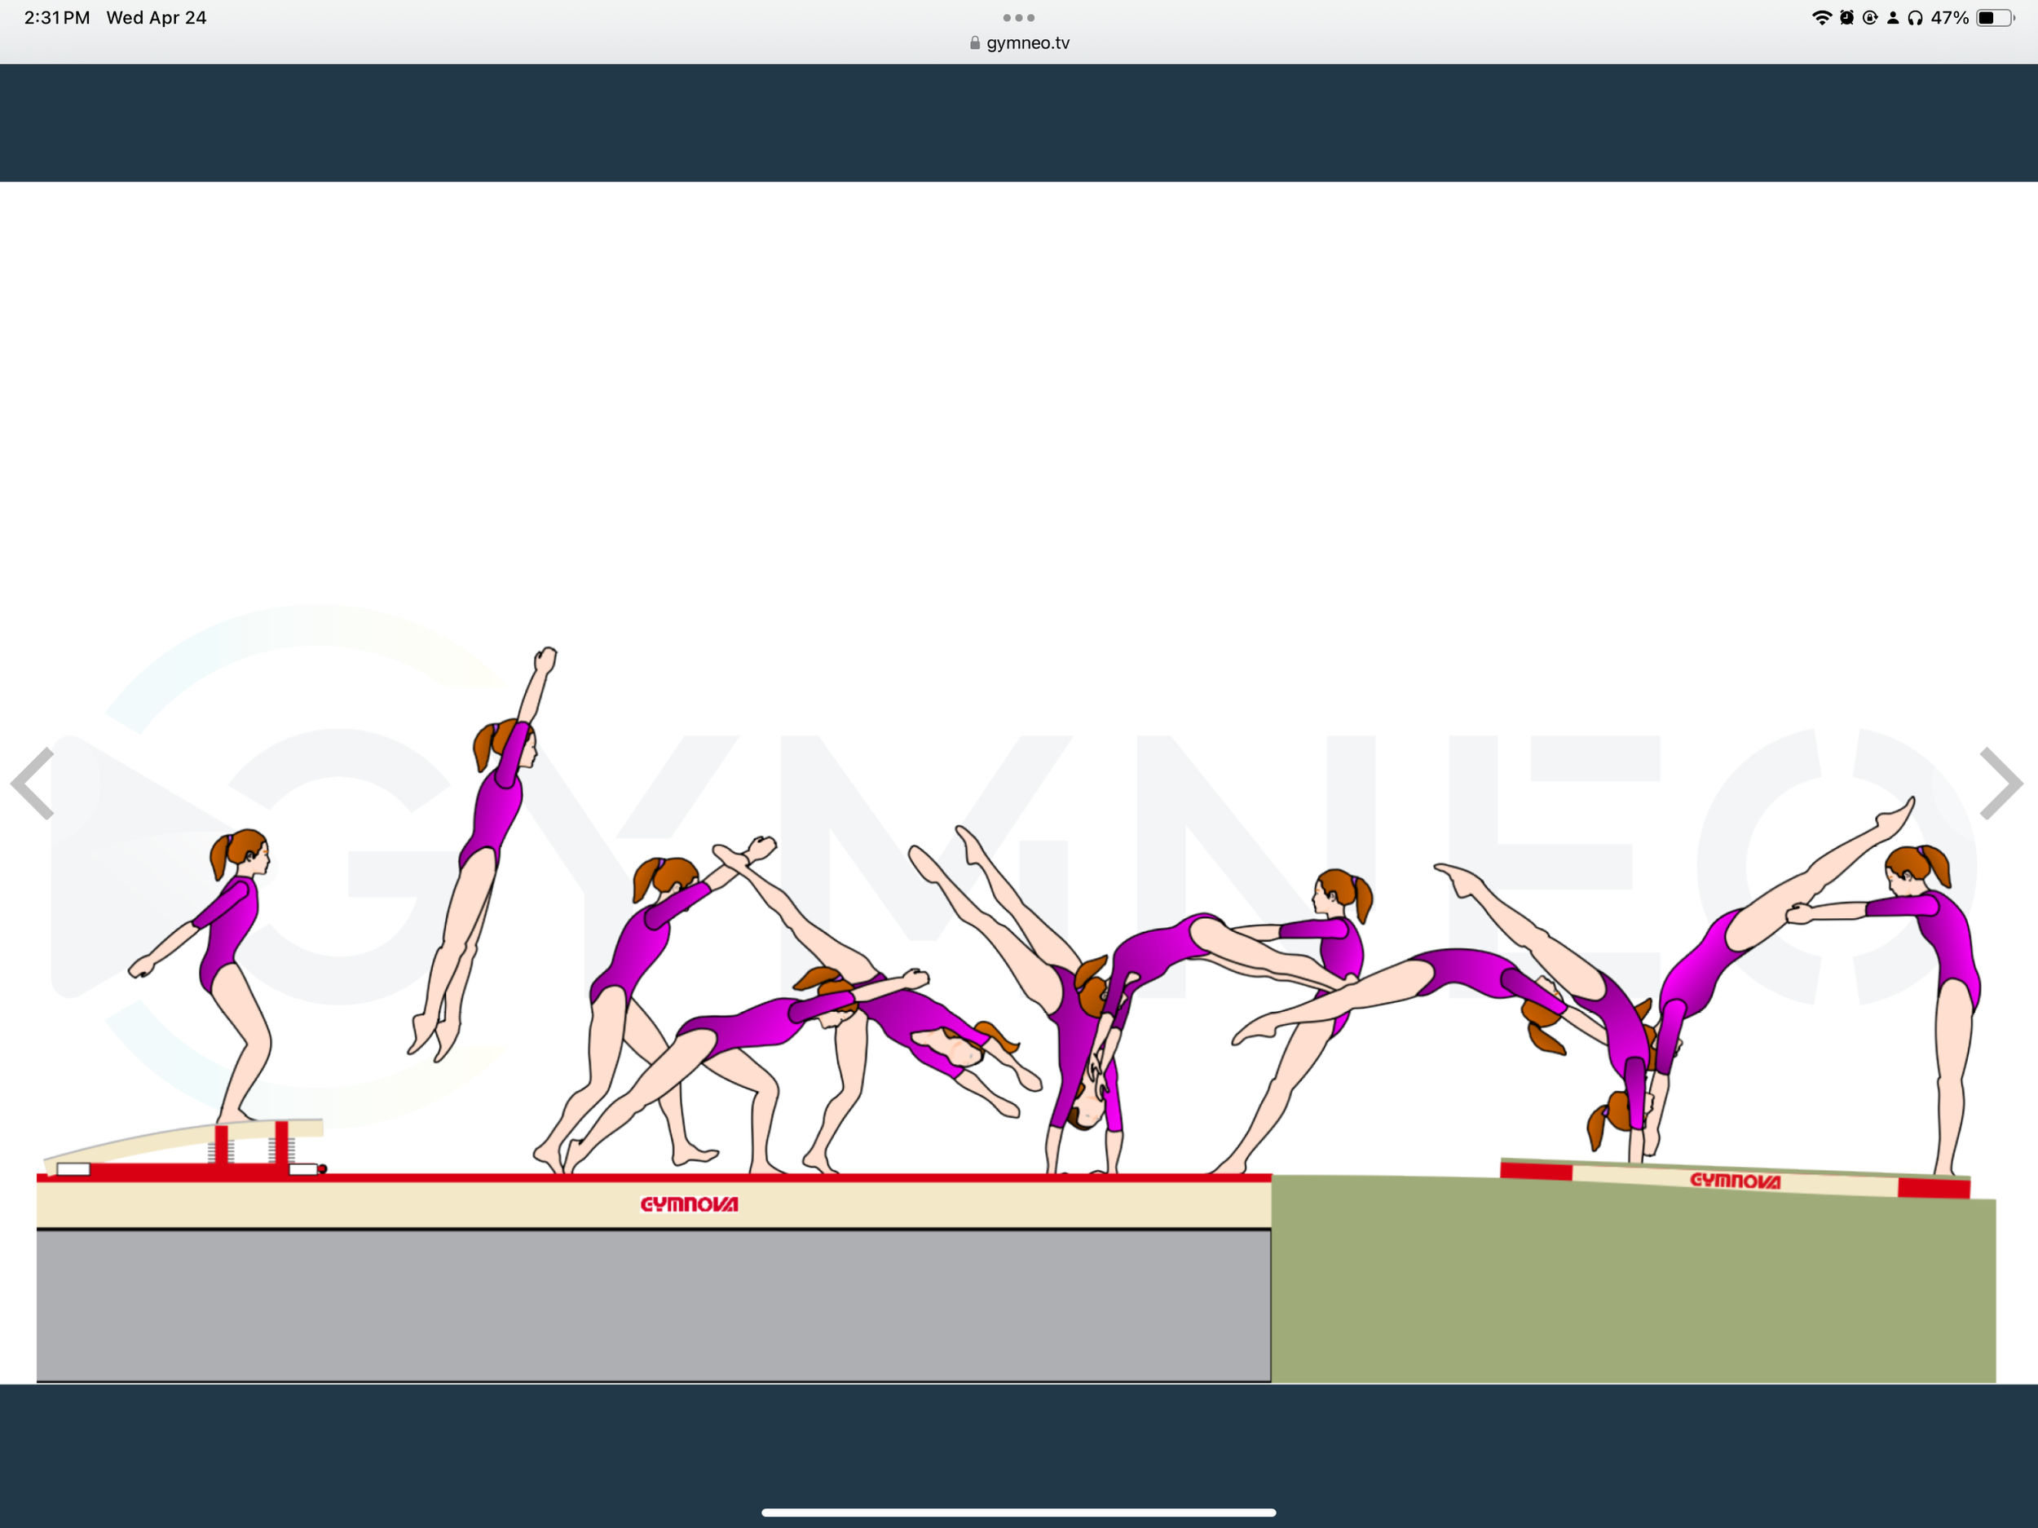The image size is (2038, 1528).
Task: Click the Gymnova logo on the floor mat
Action: coord(689,1204)
